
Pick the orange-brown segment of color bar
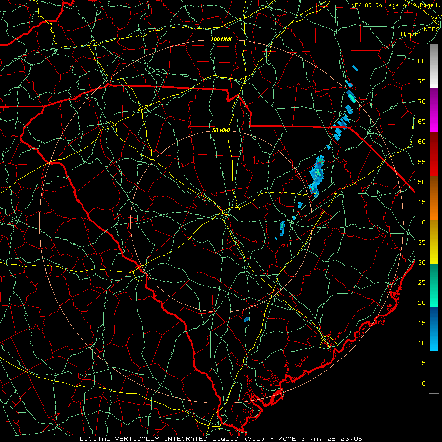point(434,198)
